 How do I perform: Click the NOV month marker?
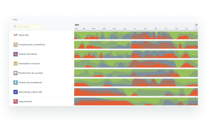point(176,29)
